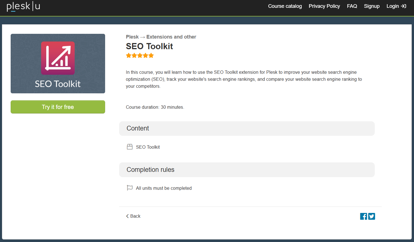Click the Back chevron icon

click(x=127, y=216)
